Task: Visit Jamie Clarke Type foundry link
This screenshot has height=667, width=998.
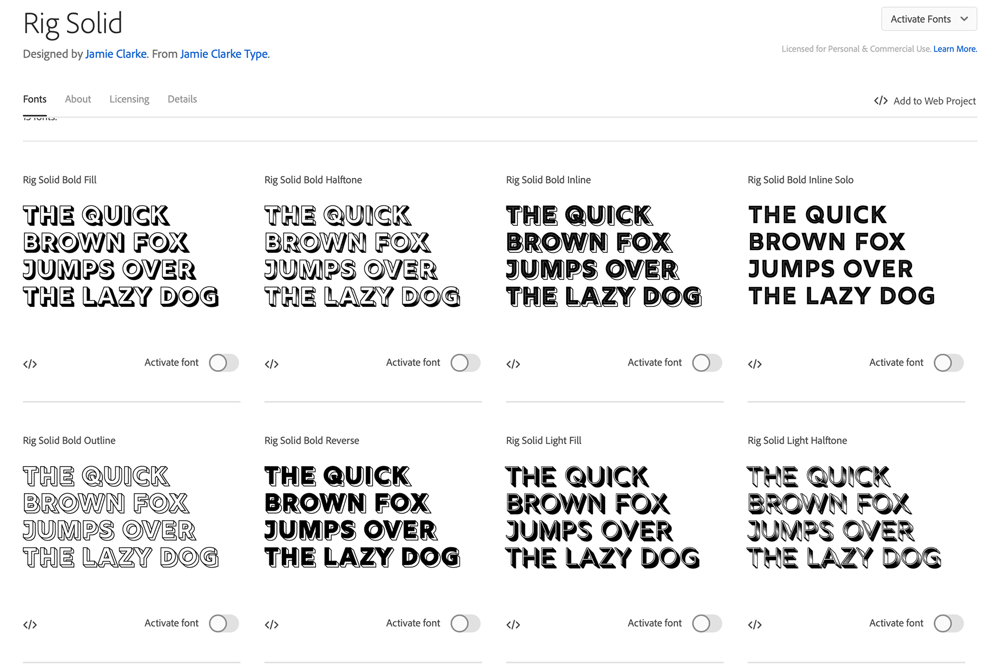Action: pos(224,54)
